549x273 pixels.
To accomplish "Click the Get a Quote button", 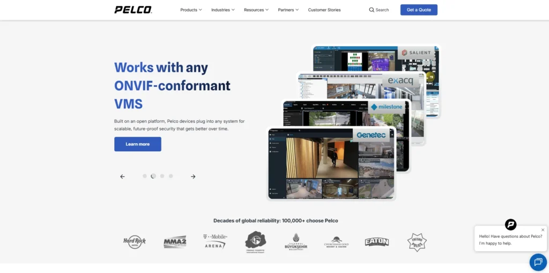I will pos(419,10).
